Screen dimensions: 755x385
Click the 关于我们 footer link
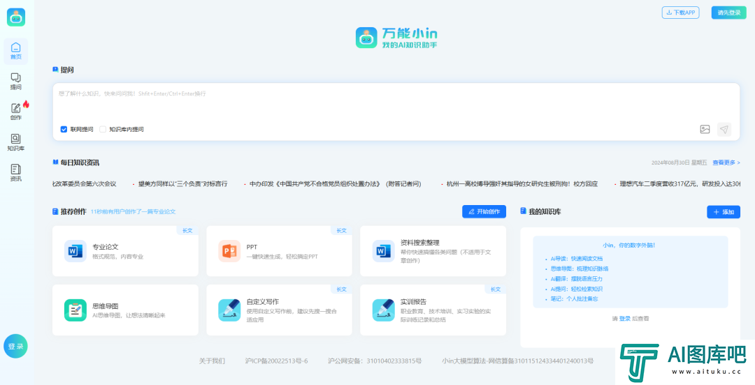point(212,361)
